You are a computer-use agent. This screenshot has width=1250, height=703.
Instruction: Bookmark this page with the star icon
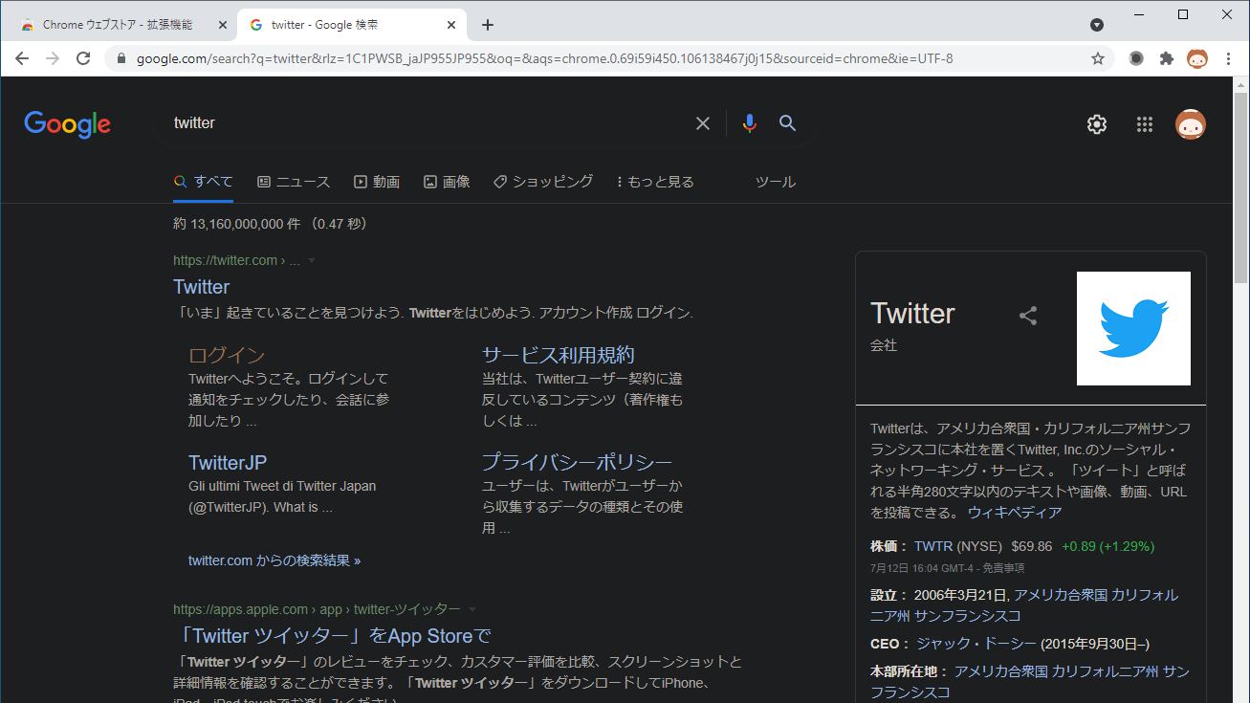coord(1098,58)
